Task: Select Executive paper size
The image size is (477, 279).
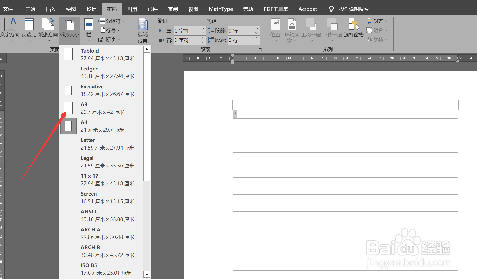Action: (x=101, y=90)
